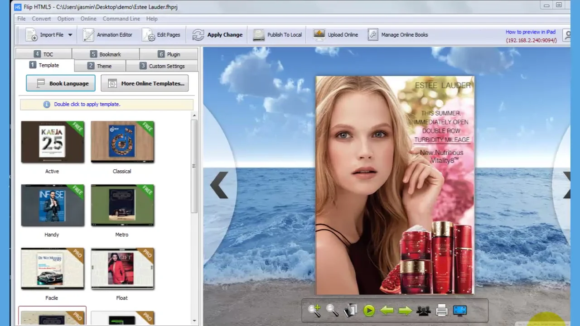Click the 'Float' template label
580x326 pixels.
[122, 298]
